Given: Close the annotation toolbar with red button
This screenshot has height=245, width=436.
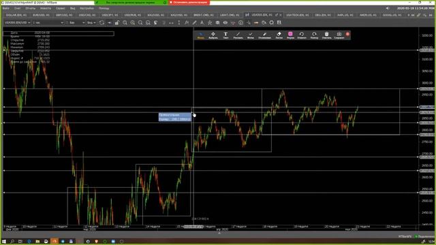Looking at the screenshot, I should (x=347, y=34).
